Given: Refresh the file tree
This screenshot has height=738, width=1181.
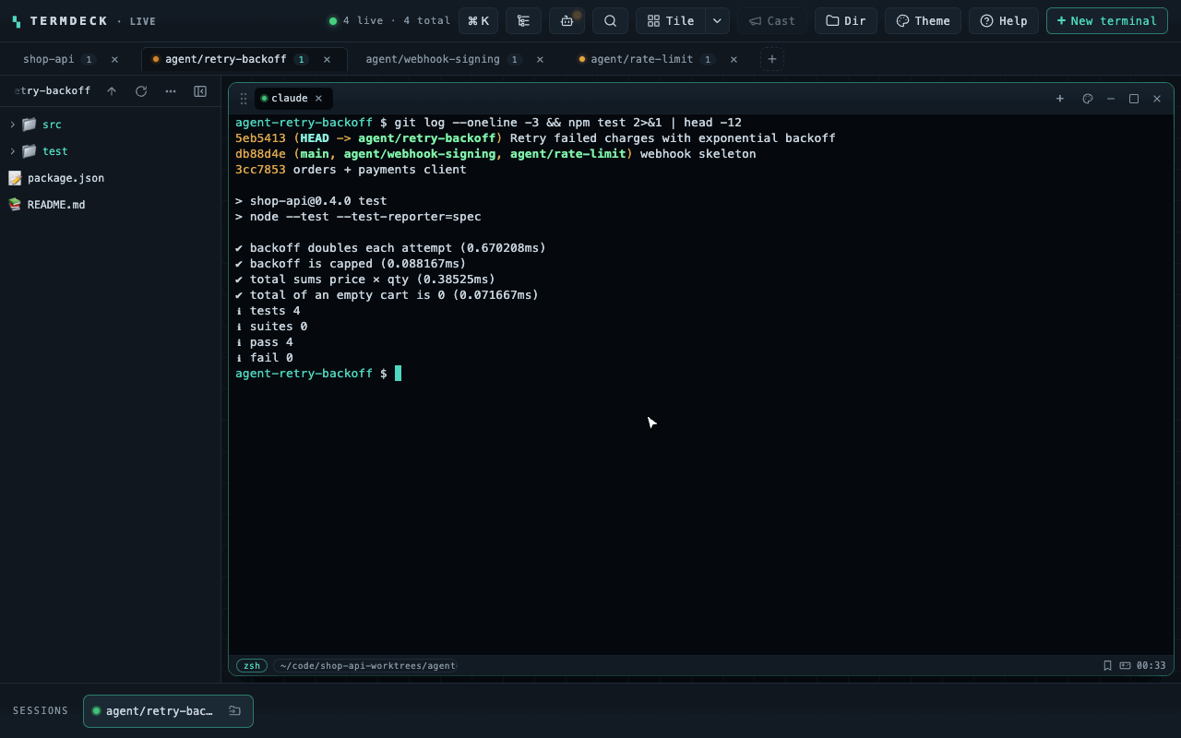Looking at the screenshot, I should (x=141, y=90).
